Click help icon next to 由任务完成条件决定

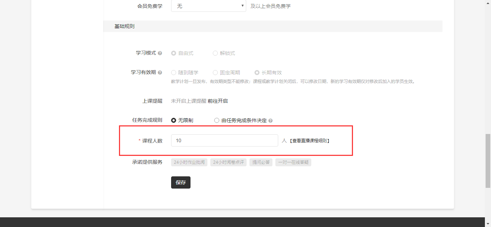tap(270, 121)
